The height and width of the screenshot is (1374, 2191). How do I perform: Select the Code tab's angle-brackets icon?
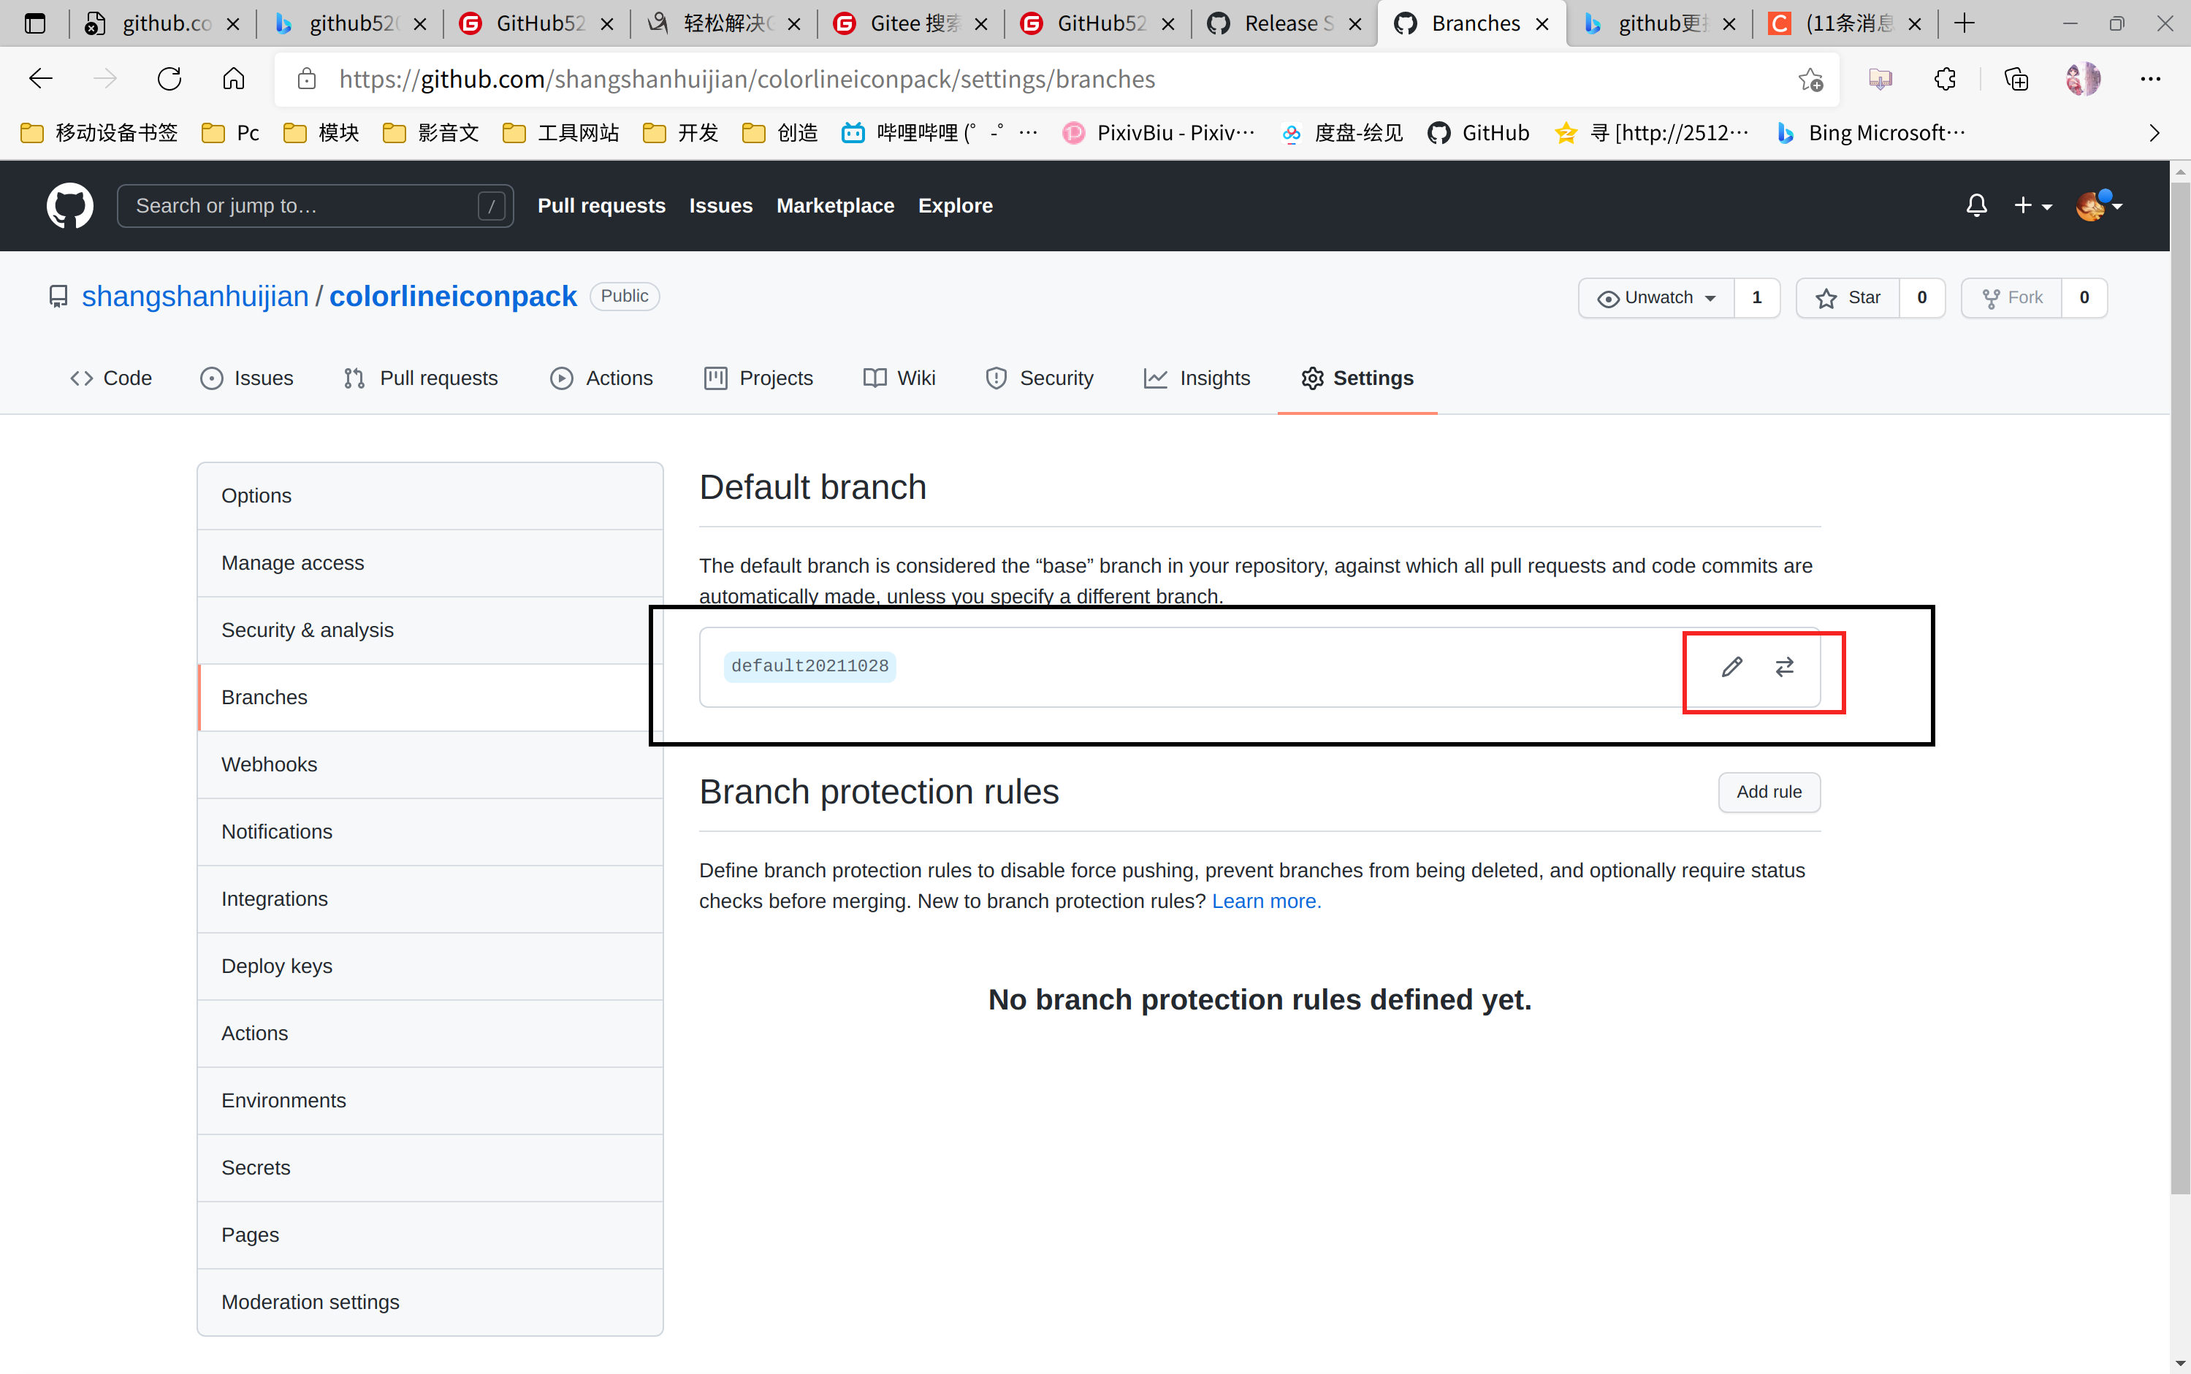pos(82,378)
